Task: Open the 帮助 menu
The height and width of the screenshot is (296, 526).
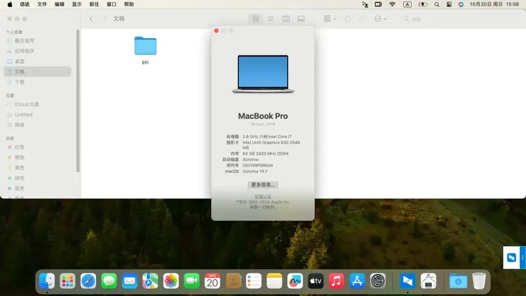Action: pos(129,4)
